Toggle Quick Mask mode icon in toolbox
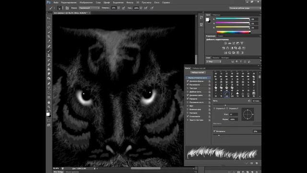 tap(49, 120)
